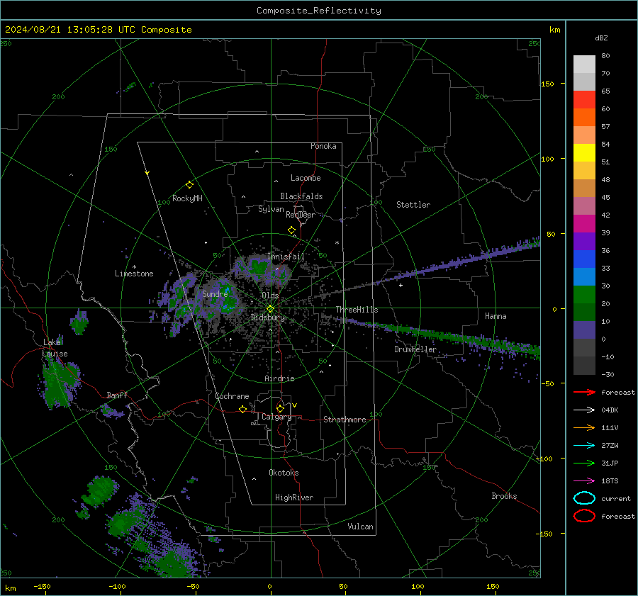Click the Hanna city label
Screen dimensions: 638x596
click(x=496, y=316)
